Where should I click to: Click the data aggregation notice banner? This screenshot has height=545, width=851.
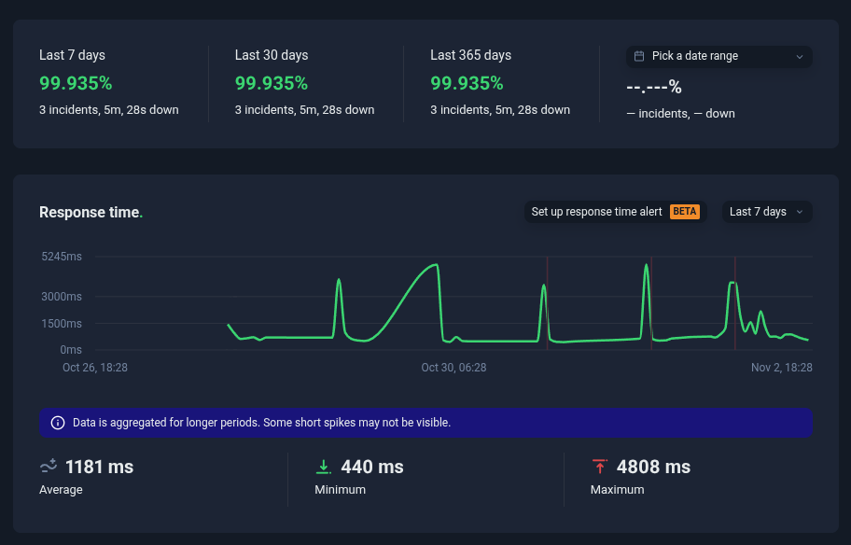[425, 423]
